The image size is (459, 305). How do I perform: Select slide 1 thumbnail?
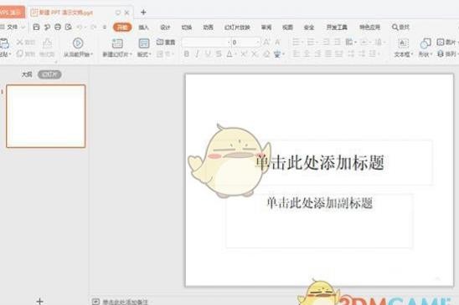tap(46, 116)
